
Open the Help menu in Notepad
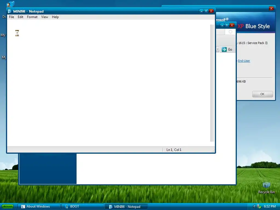pos(55,17)
